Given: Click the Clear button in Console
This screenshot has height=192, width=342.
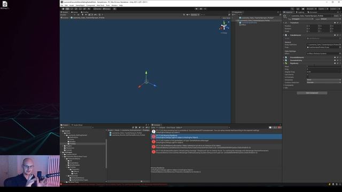Looking at the screenshot, I should (x=153, y=127).
